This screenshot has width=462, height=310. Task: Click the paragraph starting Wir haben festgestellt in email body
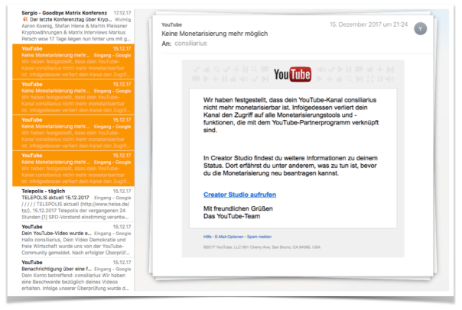(x=291, y=115)
